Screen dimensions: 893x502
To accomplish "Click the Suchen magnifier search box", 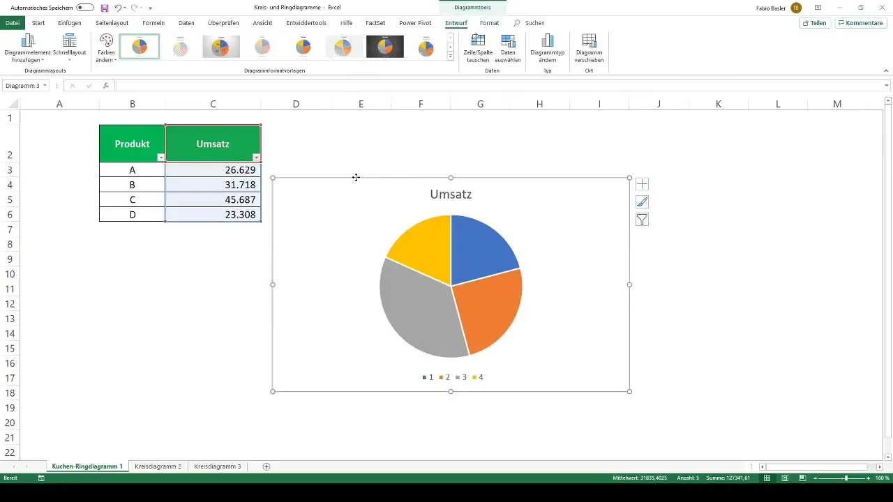I will [x=529, y=23].
